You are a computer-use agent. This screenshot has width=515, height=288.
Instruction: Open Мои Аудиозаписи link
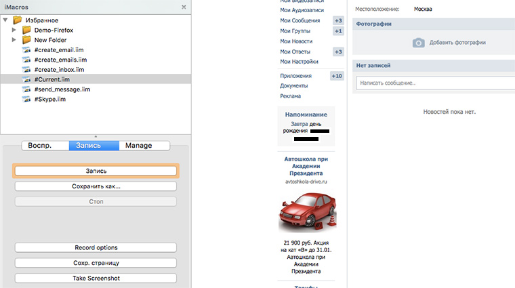[x=302, y=10]
